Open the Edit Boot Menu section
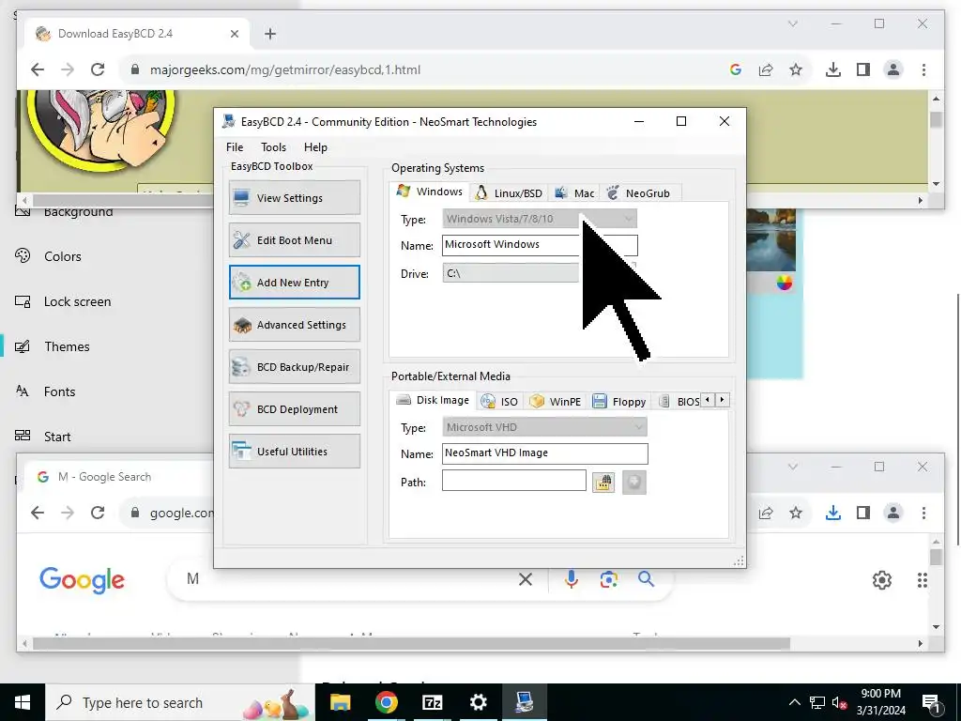 [294, 239]
